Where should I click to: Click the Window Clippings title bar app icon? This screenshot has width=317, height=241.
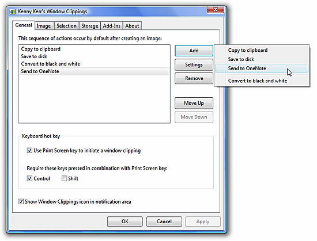click(13, 12)
